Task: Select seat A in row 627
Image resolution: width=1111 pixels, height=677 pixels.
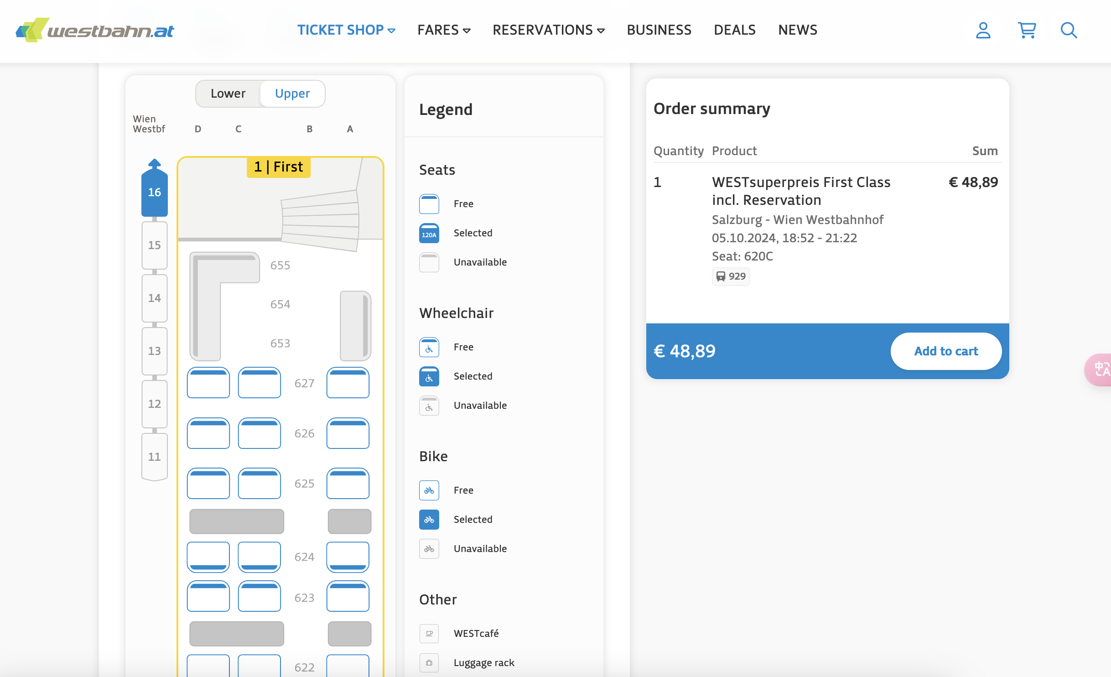Action: [x=348, y=383]
